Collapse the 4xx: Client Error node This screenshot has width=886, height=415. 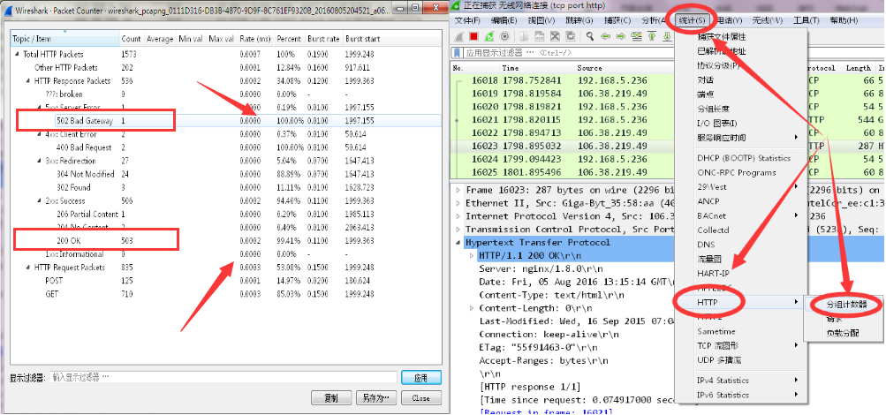click(40, 134)
